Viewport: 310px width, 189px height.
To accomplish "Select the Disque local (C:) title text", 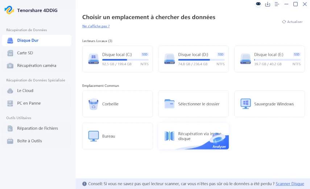I will point(117,55).
